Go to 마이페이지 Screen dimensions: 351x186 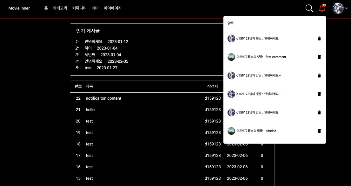(x=113, y=8)
